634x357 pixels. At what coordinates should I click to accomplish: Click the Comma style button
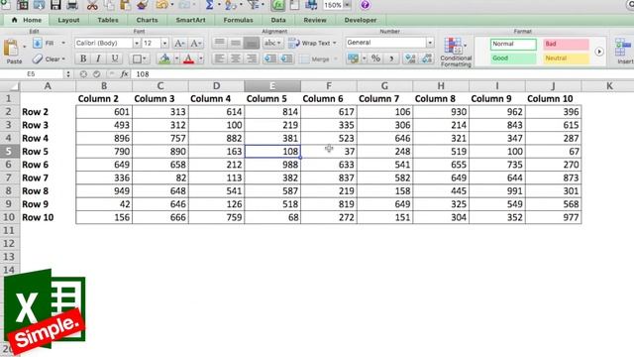point(391,59)
